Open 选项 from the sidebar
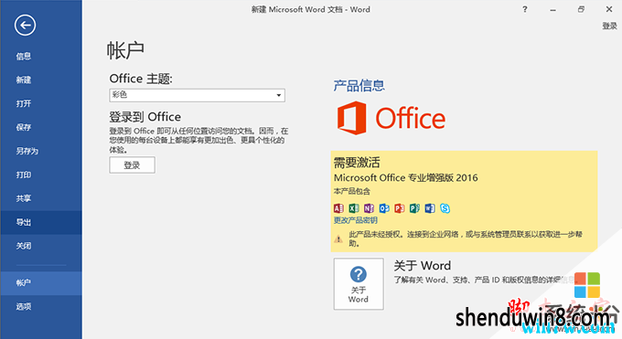622x339 pixels. [41, 306]
